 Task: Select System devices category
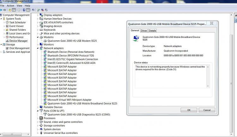coord(52,129)
